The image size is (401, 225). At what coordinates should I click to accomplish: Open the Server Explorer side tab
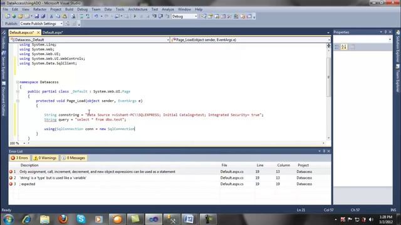click(3, 65)
